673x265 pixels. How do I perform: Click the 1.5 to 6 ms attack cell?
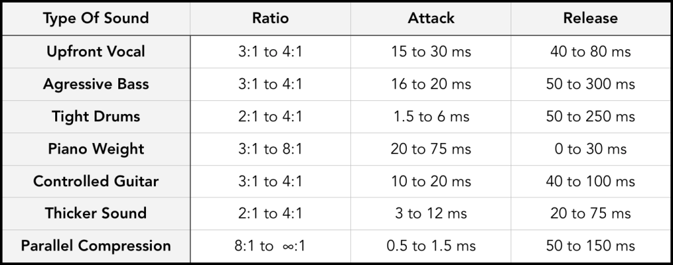(x=430, y=117)
